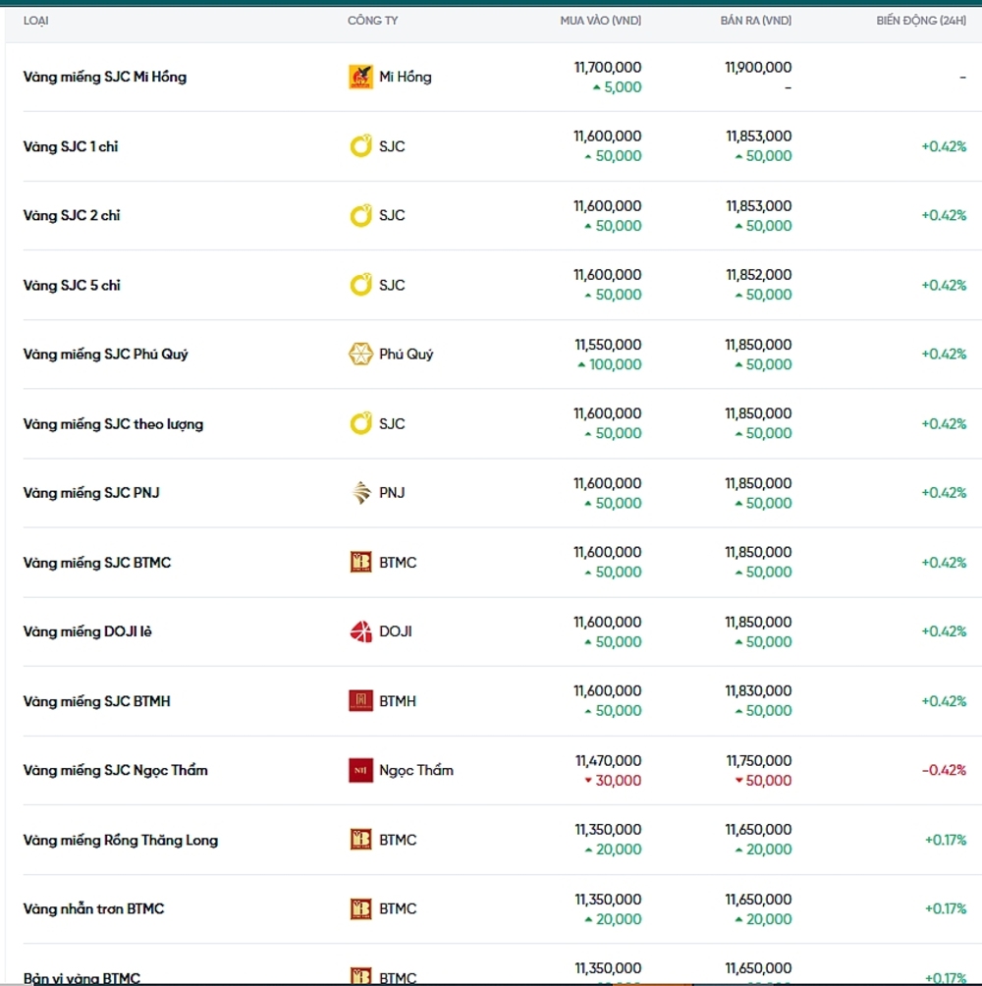Open Vàng miếng SJC theo lượng entry

coord(113,424)
